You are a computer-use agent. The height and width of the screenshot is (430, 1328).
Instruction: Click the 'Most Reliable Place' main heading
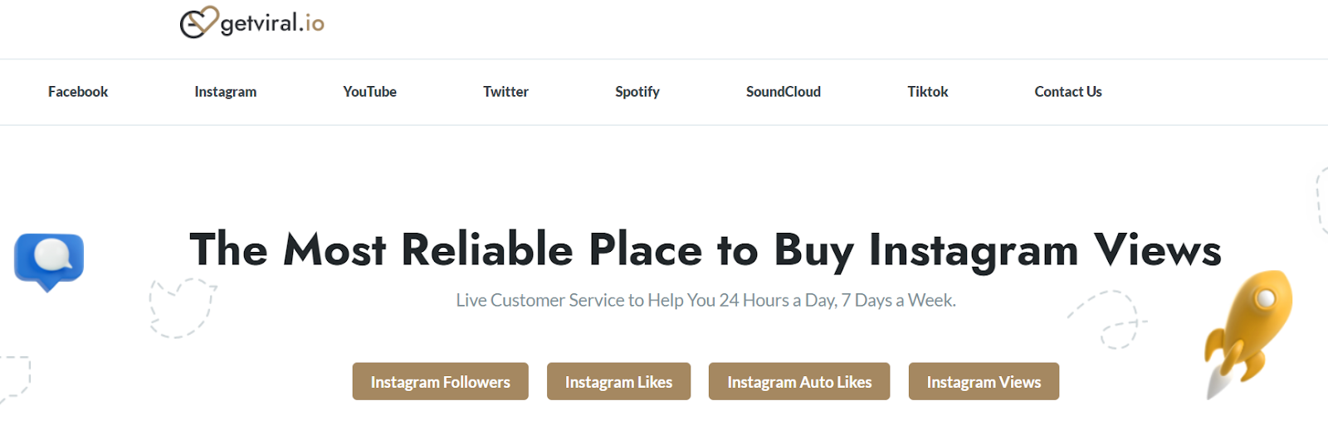[x=705, y=250]
